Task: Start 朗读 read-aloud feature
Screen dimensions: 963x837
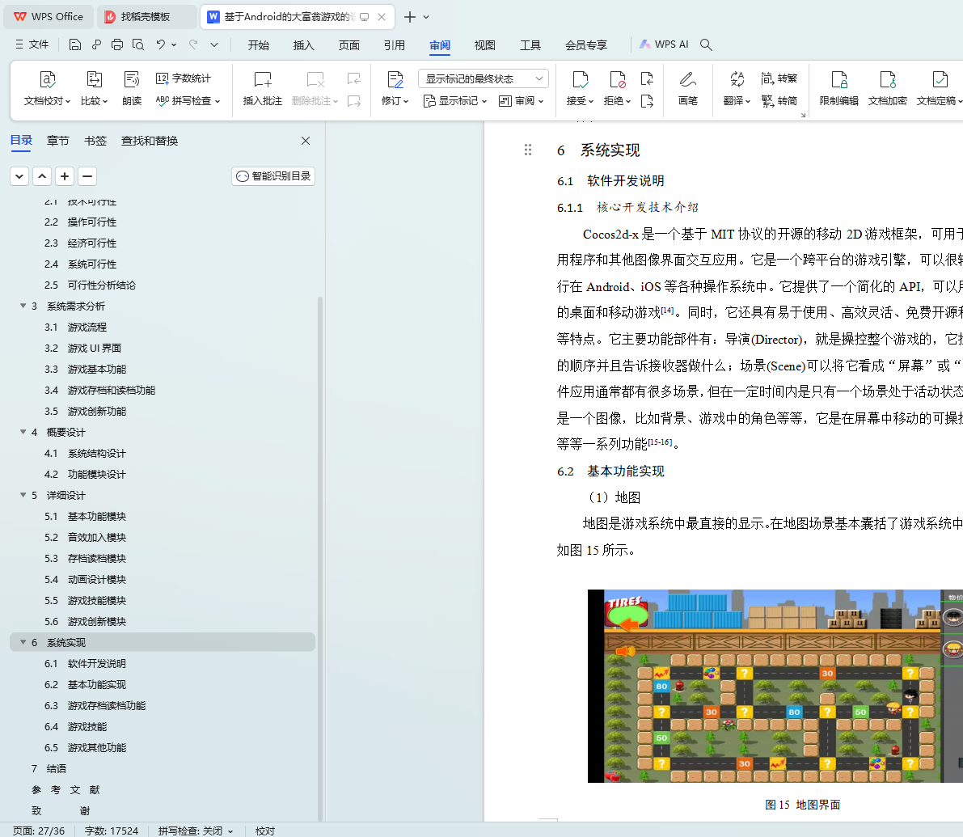Action: 132,88
